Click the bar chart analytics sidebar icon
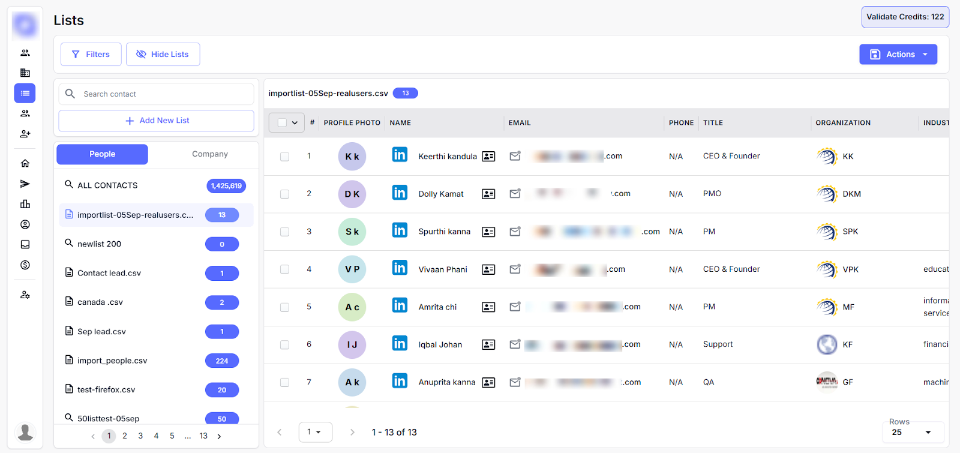The width and height of the screenshot is (960, 453). [25, 204]
